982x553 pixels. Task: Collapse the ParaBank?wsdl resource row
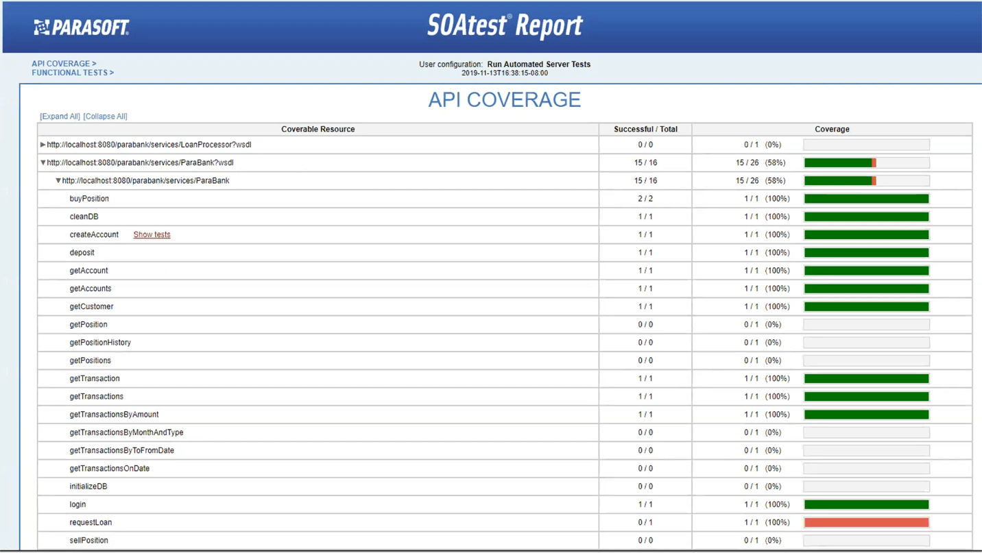(43, 163)
